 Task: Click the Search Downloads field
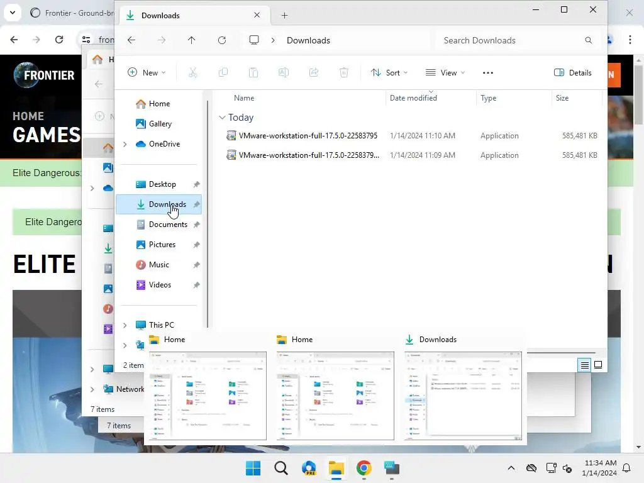(517, 40)
